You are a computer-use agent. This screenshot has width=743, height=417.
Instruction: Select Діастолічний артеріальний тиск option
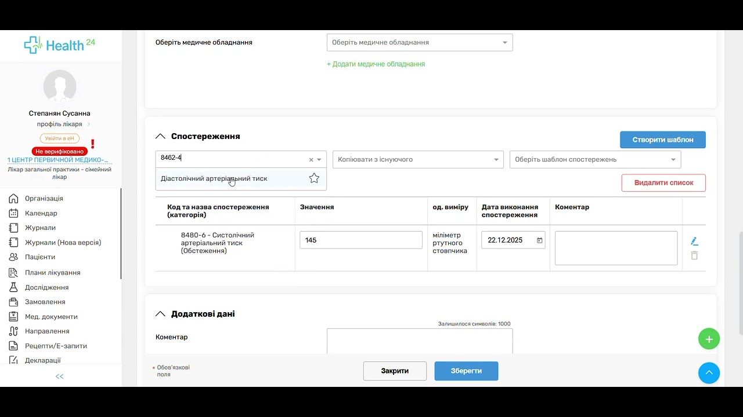click(241, 178)
